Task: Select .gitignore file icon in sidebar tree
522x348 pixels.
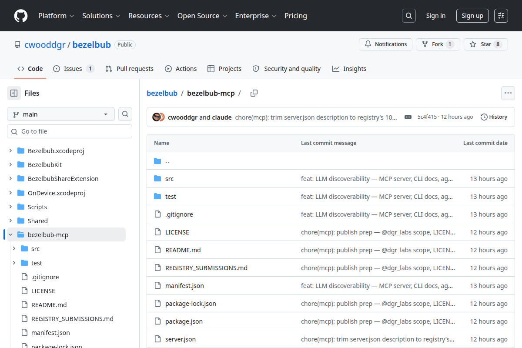Action: 25,277
